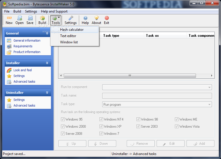Click the Help question-mark toolbar icon
The height and width of the screenshot is (159, 221).
click(x=85, y=18)
